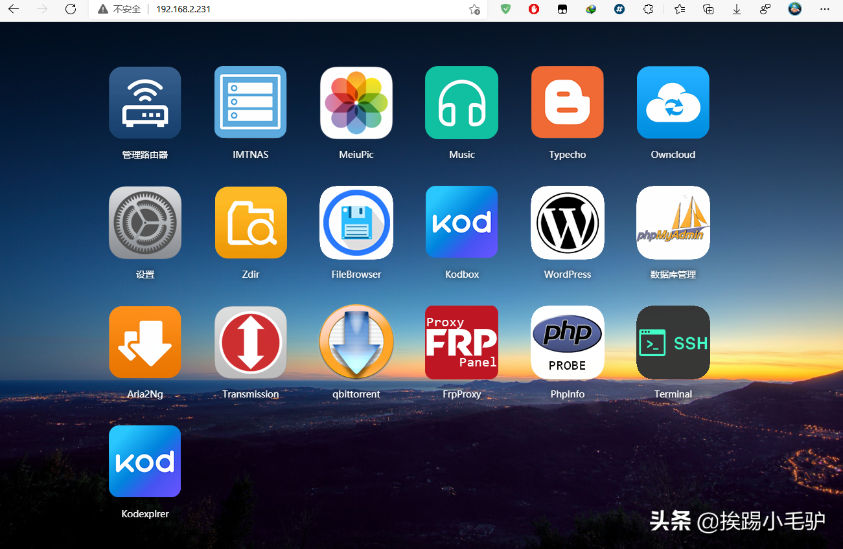
Task: Open the Kodexplrer icon
Action: point(145,461)
